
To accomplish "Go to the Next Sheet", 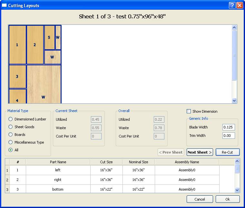I will click(200, 152).
